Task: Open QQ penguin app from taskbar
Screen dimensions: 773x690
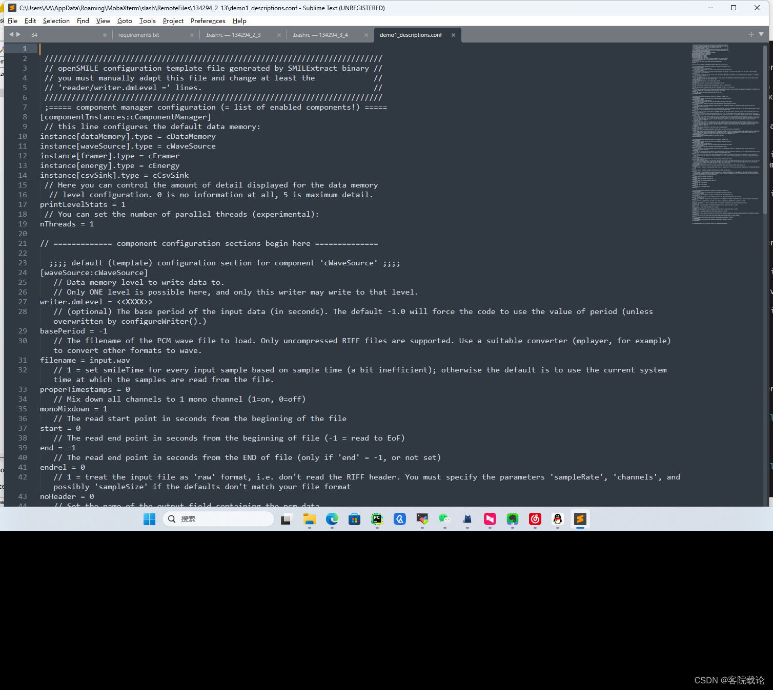Action: (558, 519)
